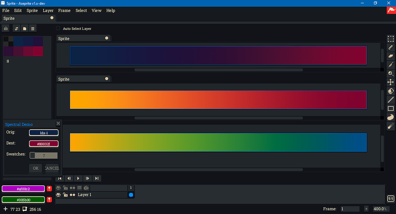Click OK in Spectral Demo dialog
This screenshot has height=214, width=396.
coord(36,168)
